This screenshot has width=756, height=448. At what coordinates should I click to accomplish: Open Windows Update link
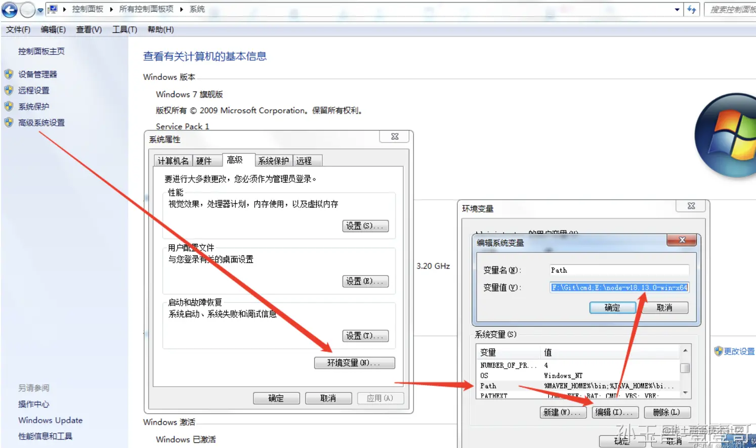(50, 420)
